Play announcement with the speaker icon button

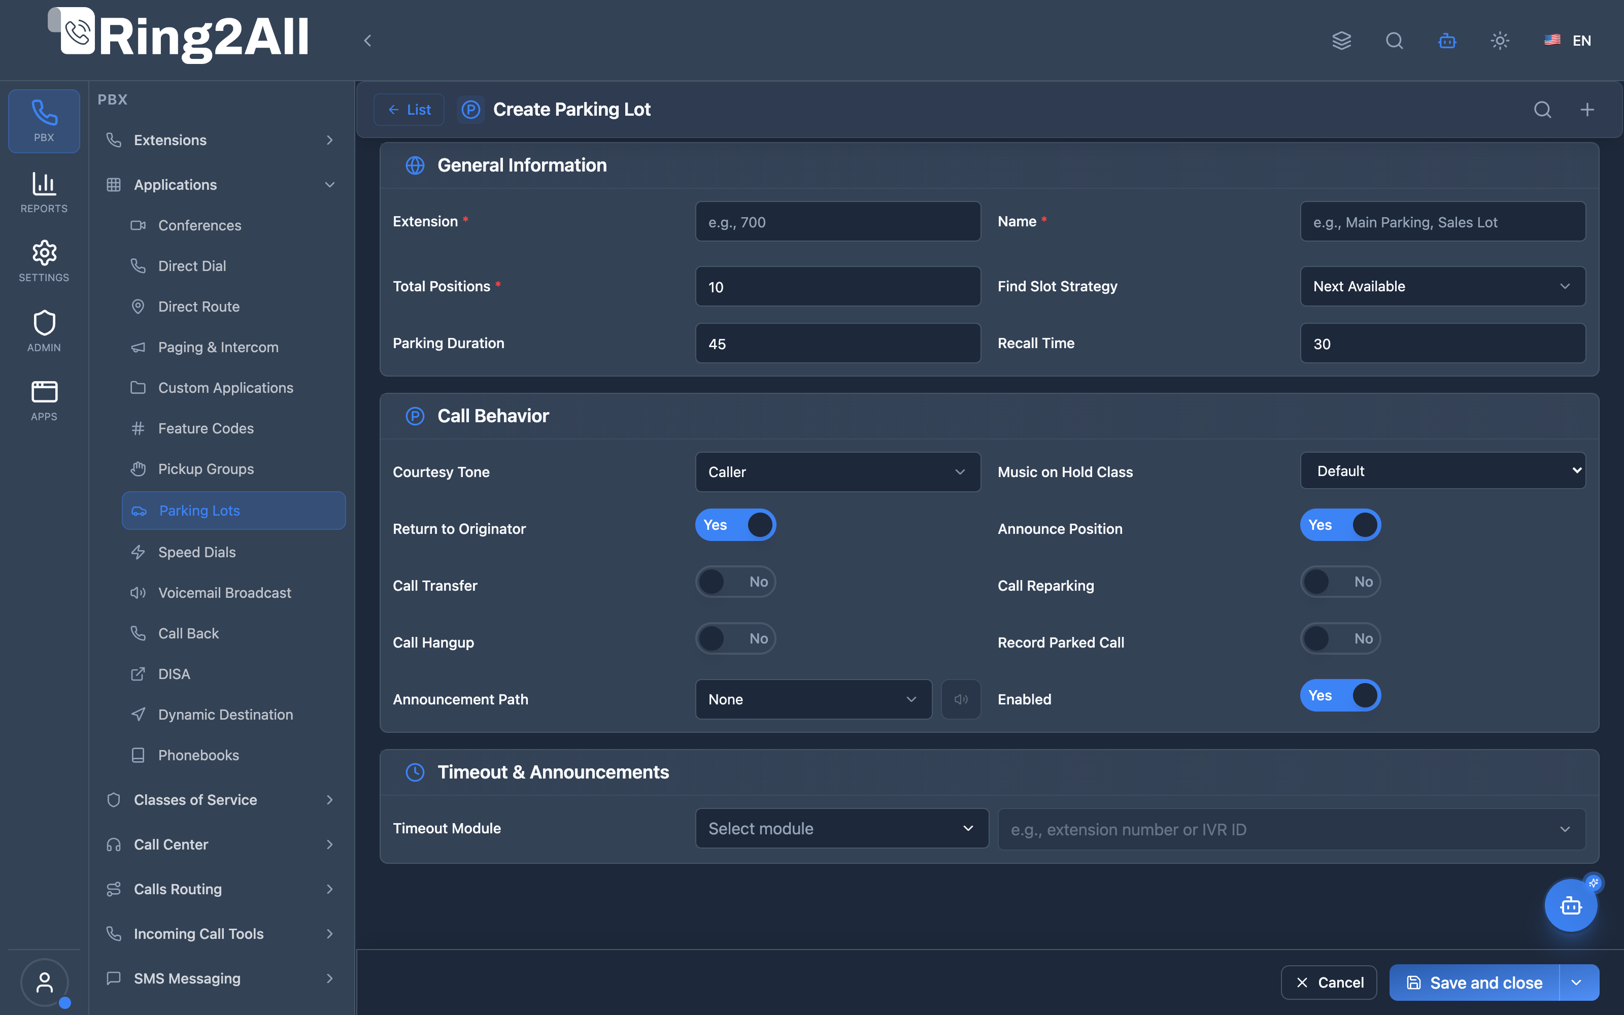pyautogui.click(x=961, y=699)
